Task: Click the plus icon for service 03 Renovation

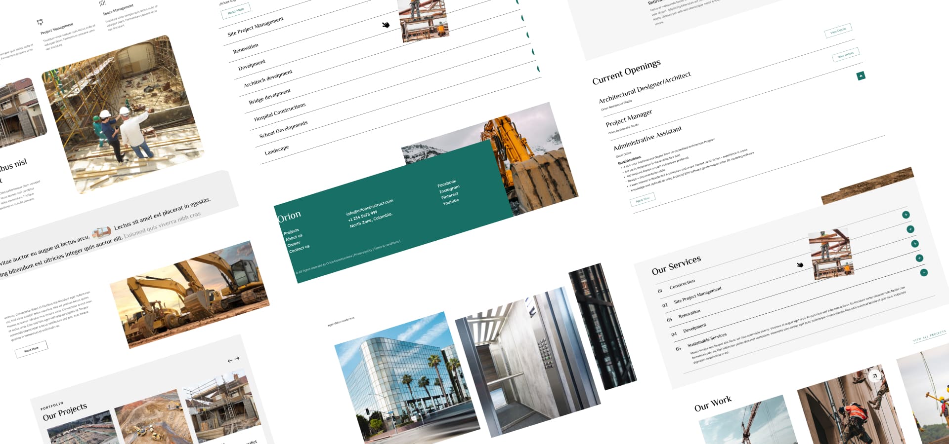Action: 915,244
